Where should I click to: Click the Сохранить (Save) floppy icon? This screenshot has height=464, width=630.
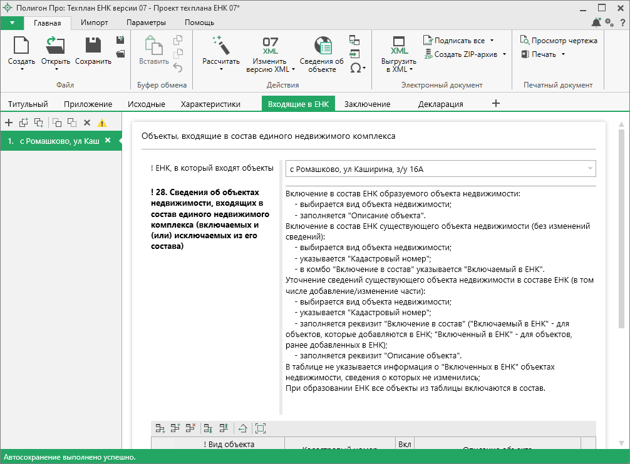coord(93,45)
